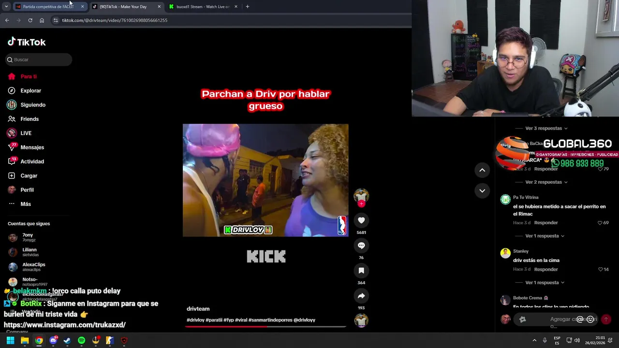Open 7ony followed account
619x348 pixels.
(29, 237)
